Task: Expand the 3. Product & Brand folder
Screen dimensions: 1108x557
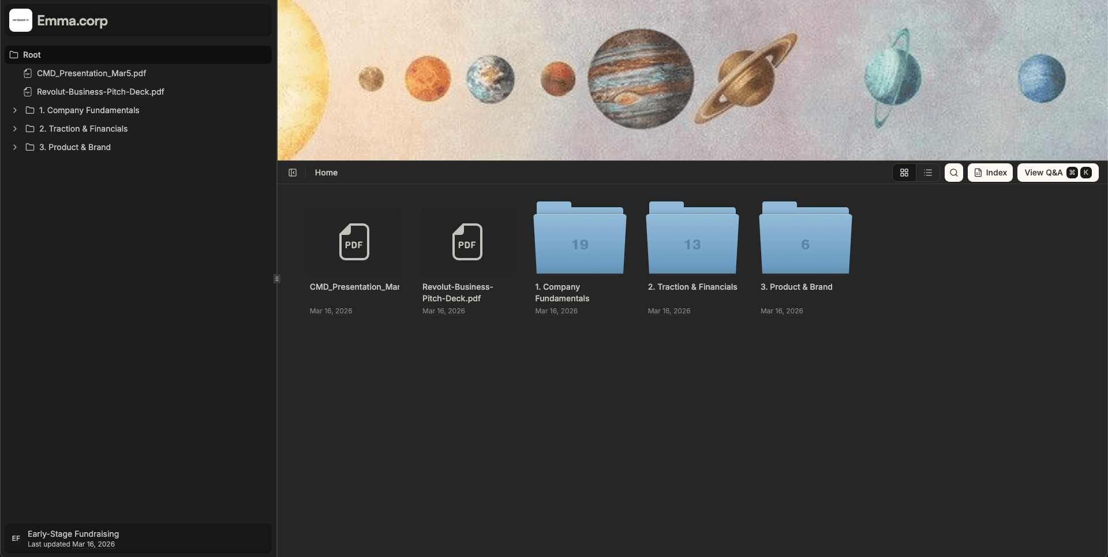Action: (x=15, y=147)
